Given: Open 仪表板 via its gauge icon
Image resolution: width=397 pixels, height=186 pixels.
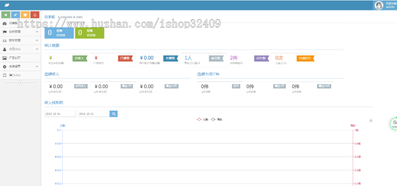Looking at the screenshot, I should [4, 23].
